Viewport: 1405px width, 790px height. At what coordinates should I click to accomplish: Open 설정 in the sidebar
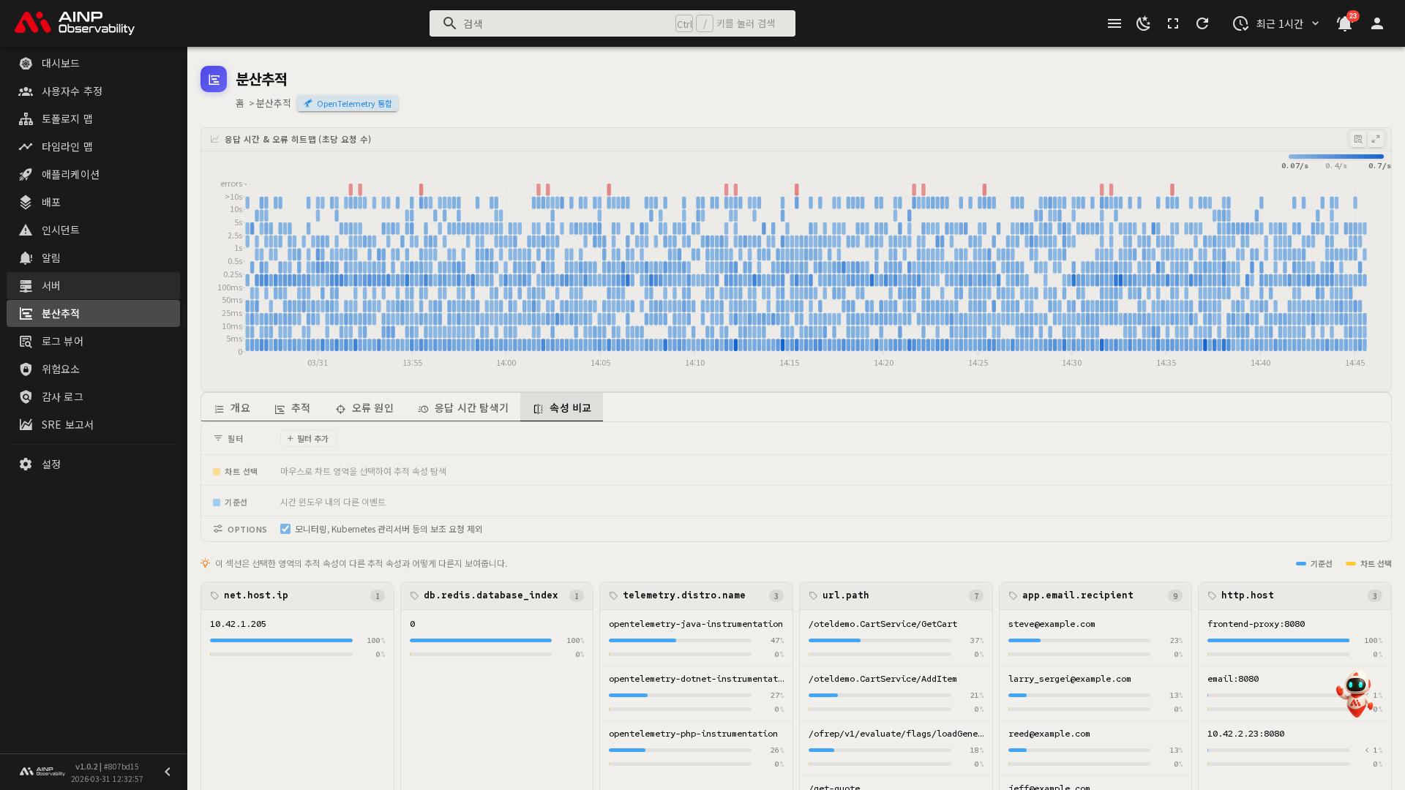pyautogui.click(x=51, y=464)
